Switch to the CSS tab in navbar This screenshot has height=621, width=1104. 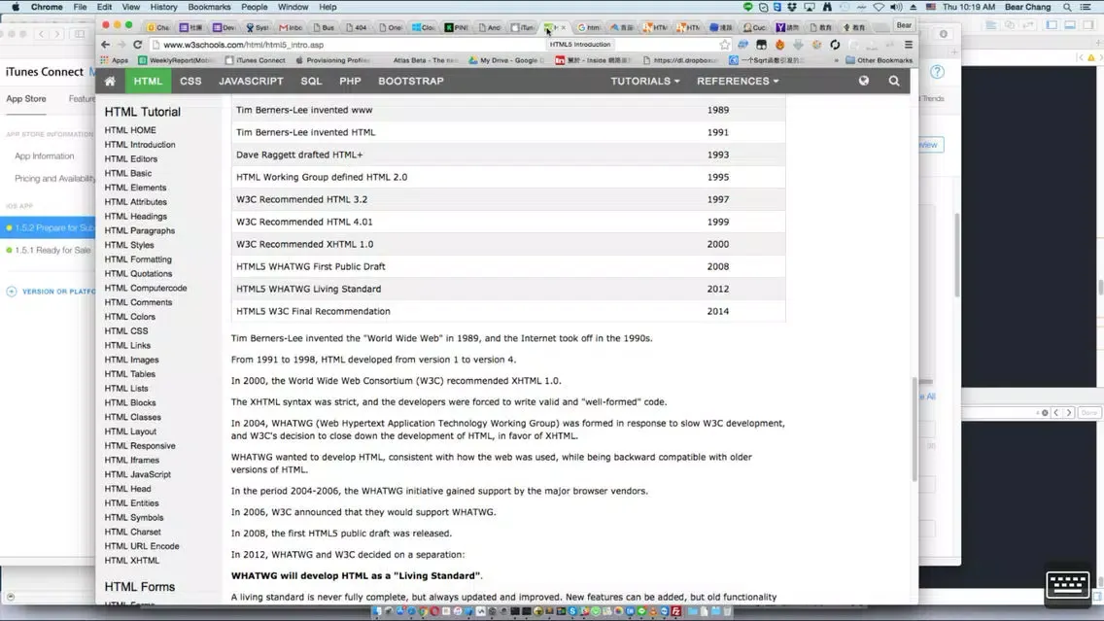pyautogui.click(x=190, y=82)
